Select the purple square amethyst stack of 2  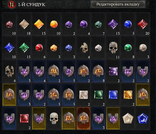(113, 71)
